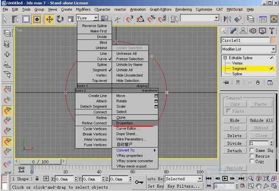Image resolution: width=279 pixels, height=191 pixels.
Task: Open the Modifiers menu
Action: click(x=83, y=10)
